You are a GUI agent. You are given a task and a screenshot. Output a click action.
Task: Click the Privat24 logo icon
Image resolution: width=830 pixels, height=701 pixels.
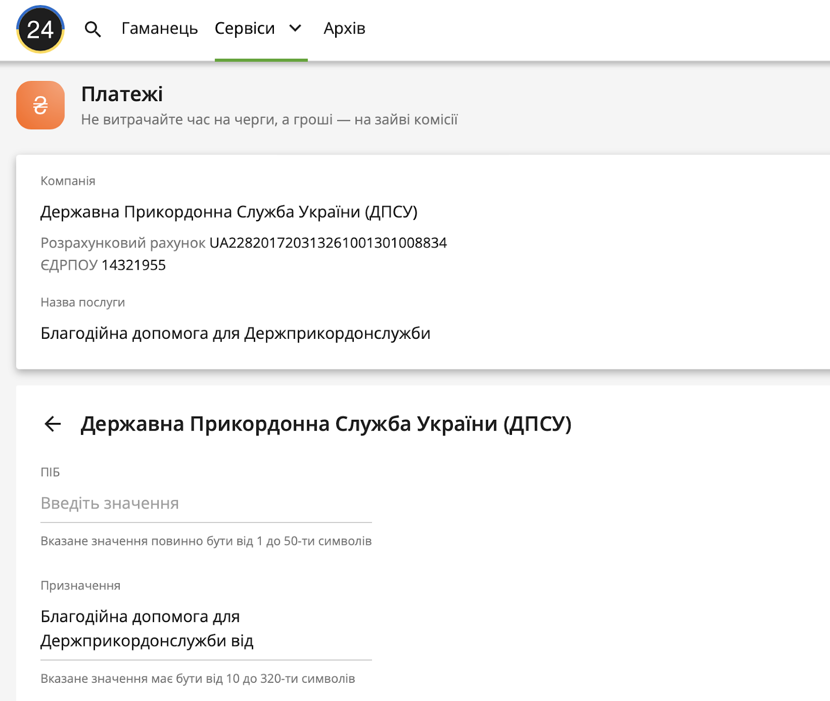click(40, 29)
